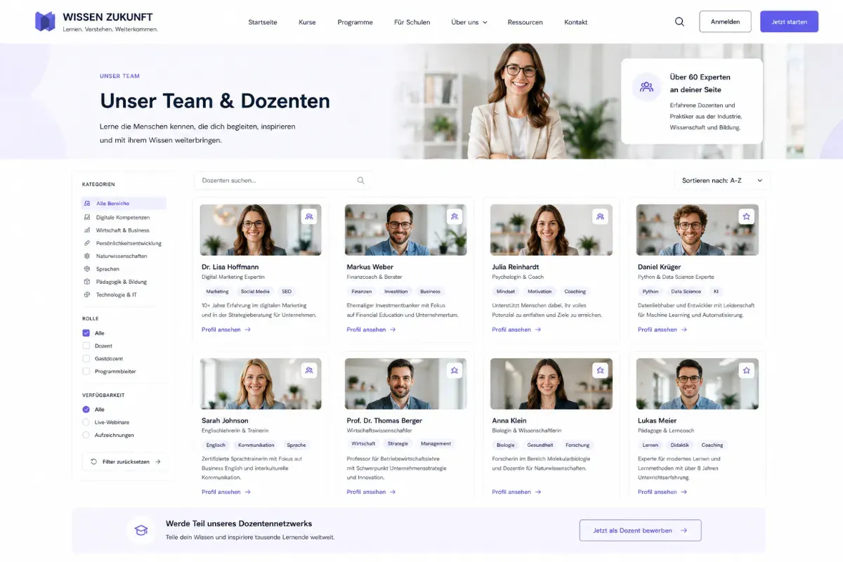Check the Gastdozent role checkbox

(86, 358)
